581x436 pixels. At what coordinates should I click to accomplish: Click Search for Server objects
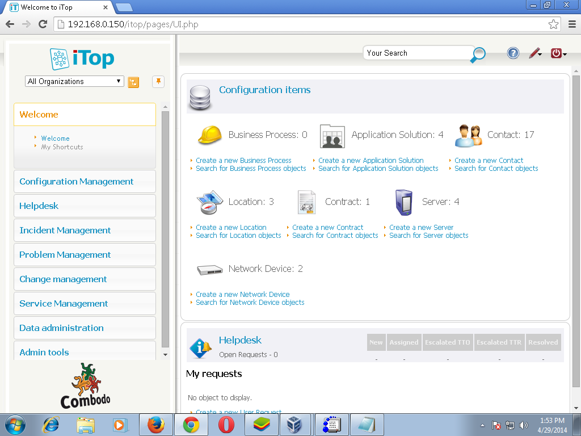(x=428, y=235)
